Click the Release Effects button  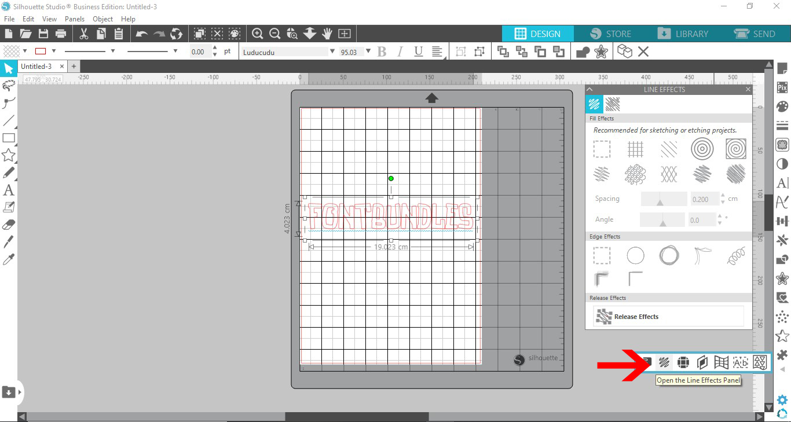[668, 317]
